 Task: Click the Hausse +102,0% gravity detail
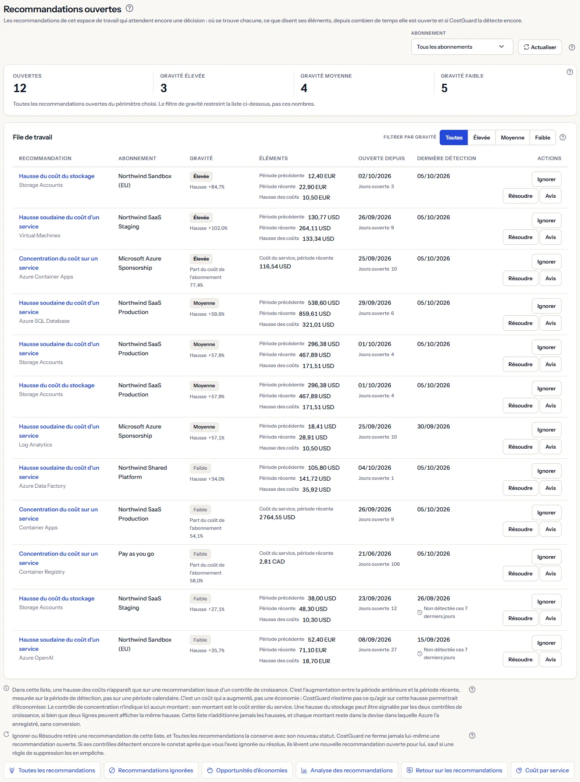pos(208,228)
